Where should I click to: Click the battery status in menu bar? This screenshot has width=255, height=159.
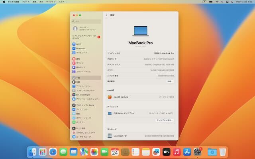211,2
